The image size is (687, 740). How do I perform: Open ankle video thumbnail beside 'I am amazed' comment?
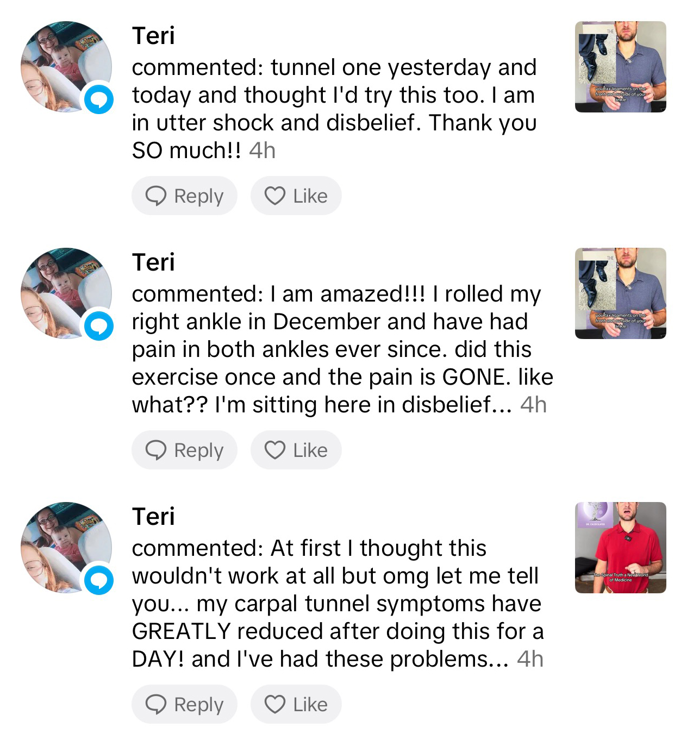pyautogui.click(x=620, y=293)
